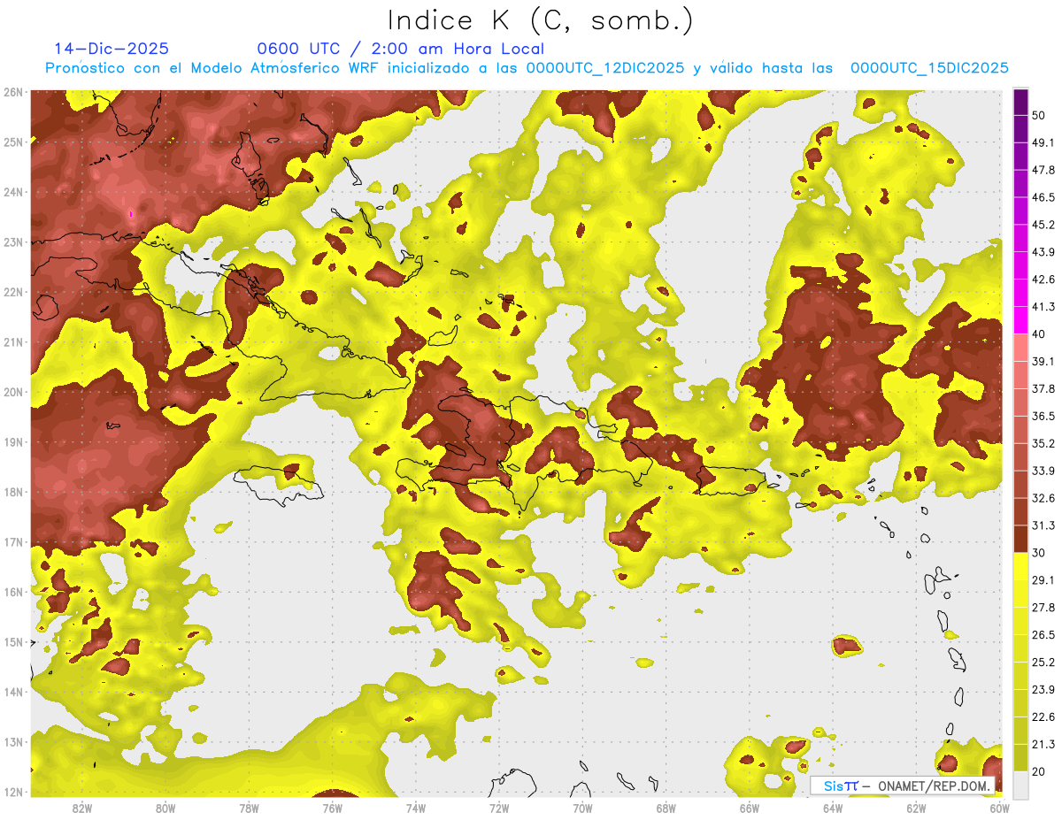Viewport: 1062px width, 820px height.
Task: Click the colorbar value "43.9"
Action: click(1043, 252)
